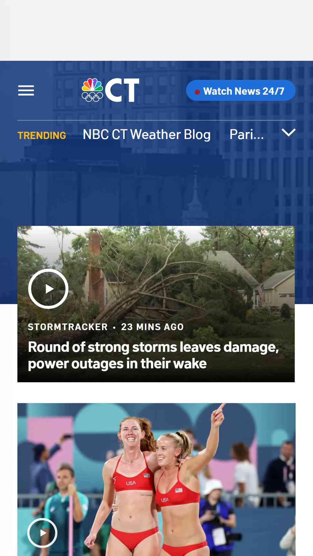The image size is (313, 556).
Task: Click the red live dot indicator
Action: coord(197,92)
